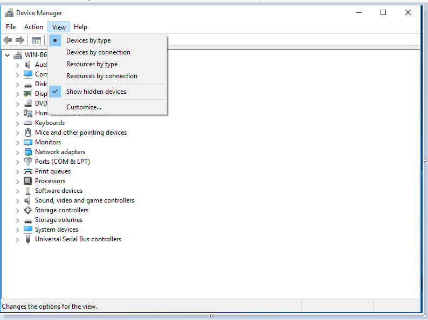Click the Storage controllers icon

coord(28,210)
